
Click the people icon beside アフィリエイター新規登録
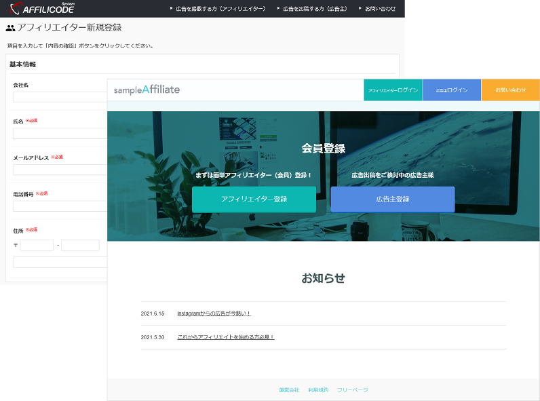10,28
